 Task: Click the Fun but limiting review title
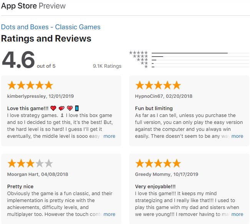(154, 108)
